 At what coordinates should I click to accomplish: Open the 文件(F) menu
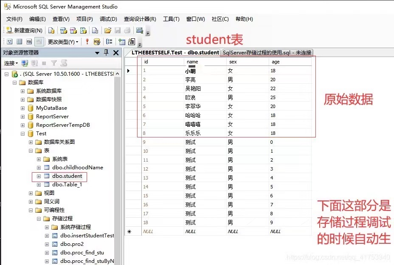tap(14, 19)
